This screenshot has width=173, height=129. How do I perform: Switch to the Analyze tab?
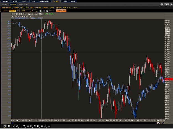tap(24, 1)
